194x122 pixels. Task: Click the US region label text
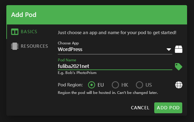[x=149, y=85]
